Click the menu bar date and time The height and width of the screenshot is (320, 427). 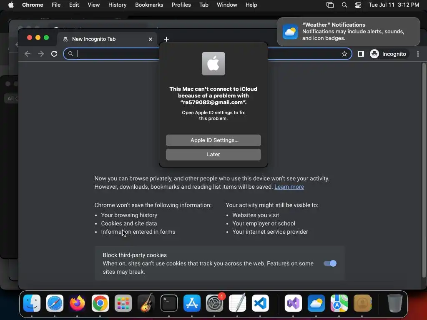[394, 5]
